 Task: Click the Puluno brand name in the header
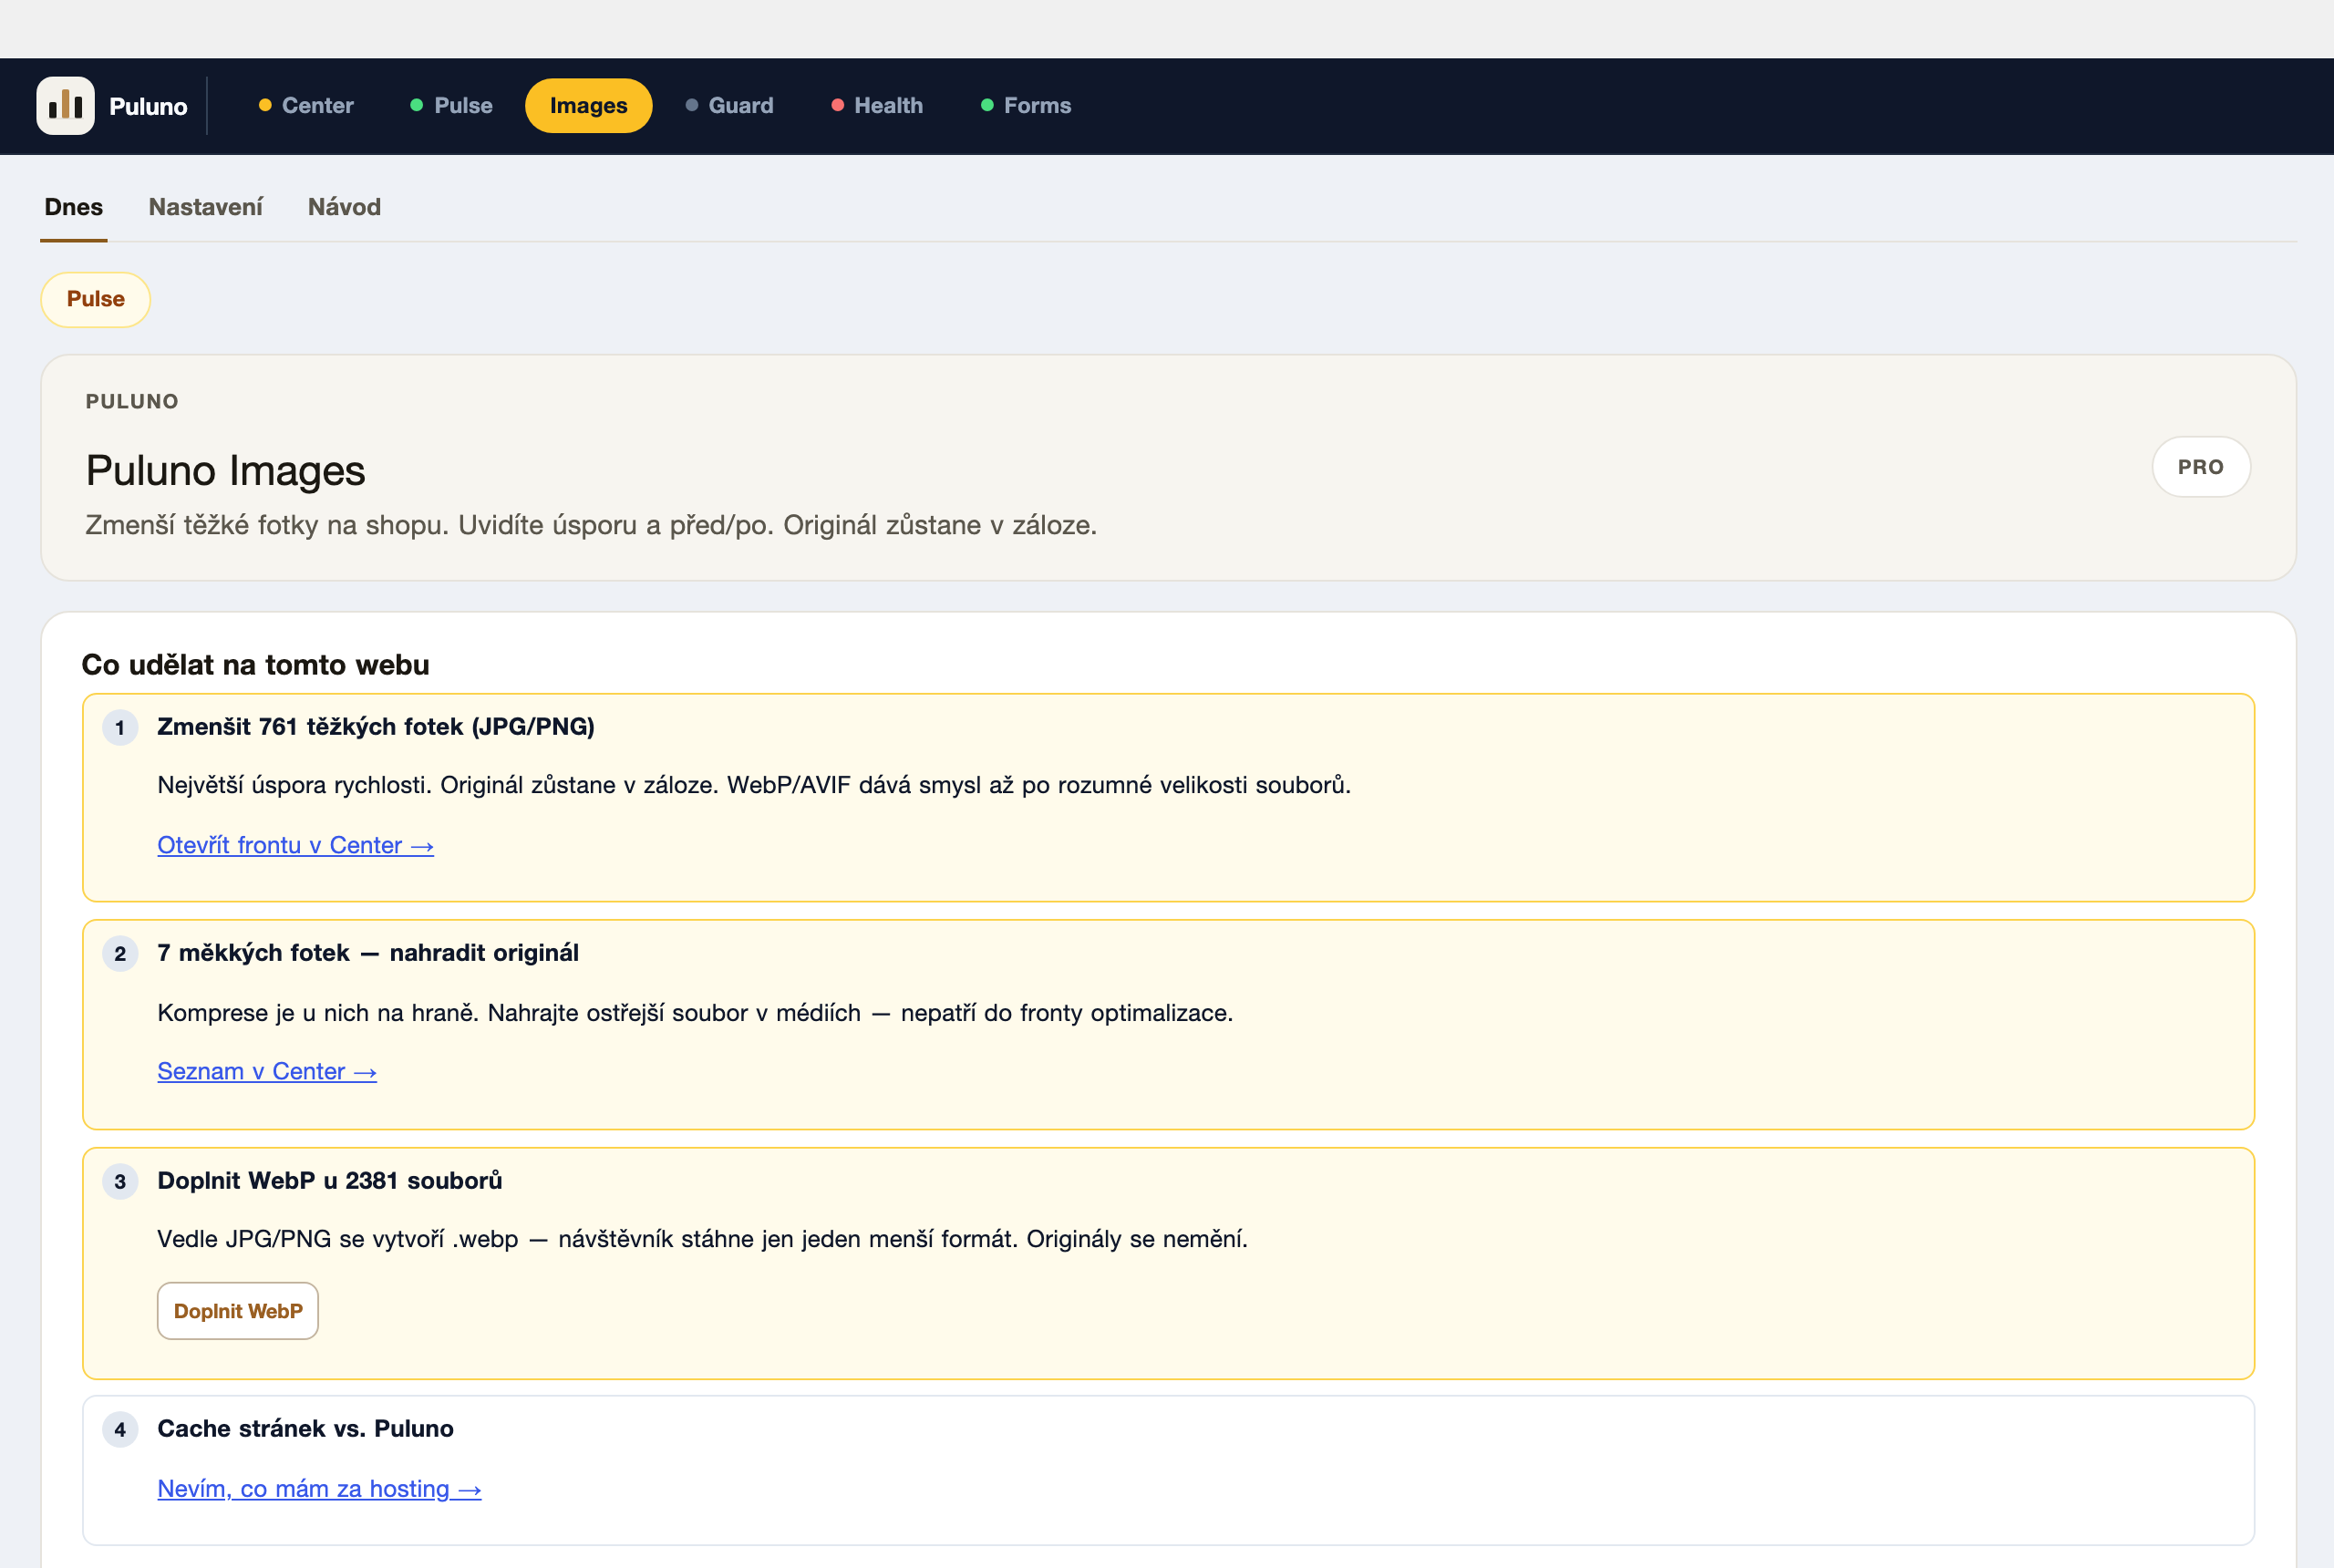click(x=148, y=106)
